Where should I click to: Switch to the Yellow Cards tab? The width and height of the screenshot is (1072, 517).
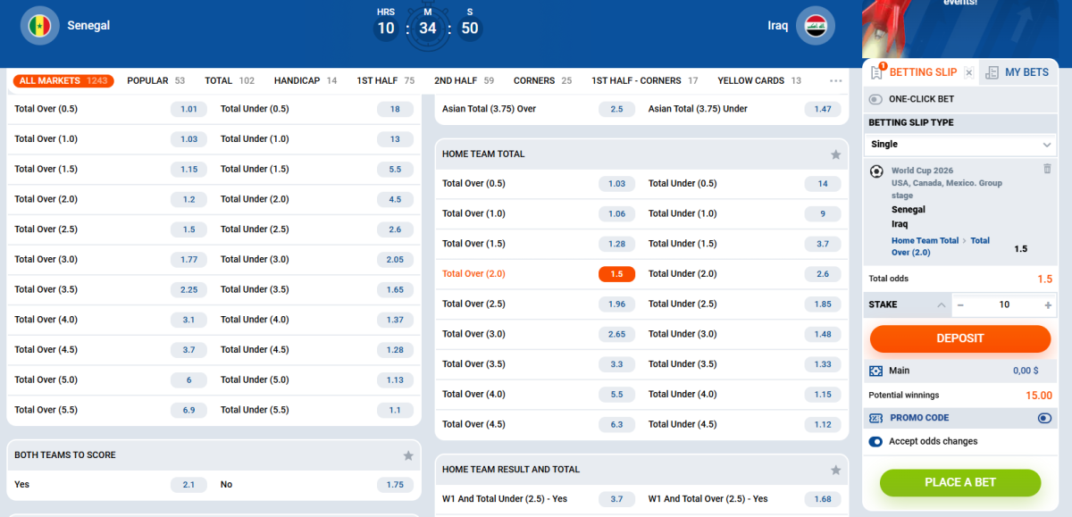(759, 80)
